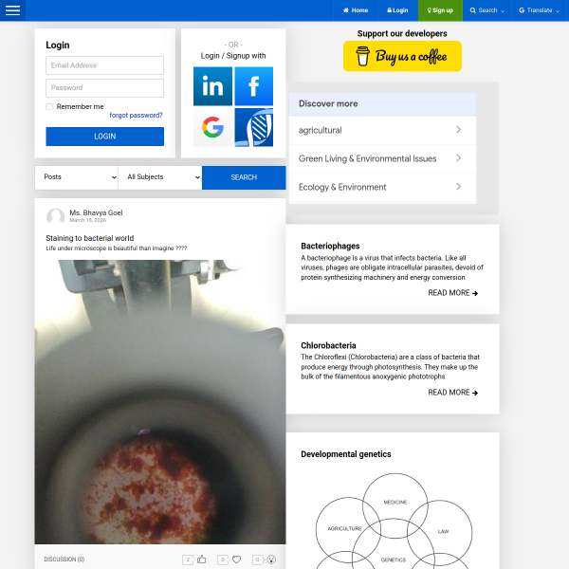The image size is (569, 569).
Task: Check the Remember me box
Action: [x=49, y=106]
